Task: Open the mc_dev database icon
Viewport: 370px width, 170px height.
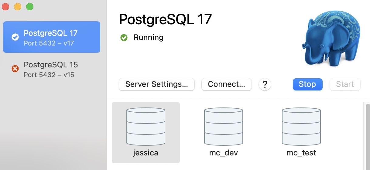Action: pyautogui.click(x=224, y=127)
